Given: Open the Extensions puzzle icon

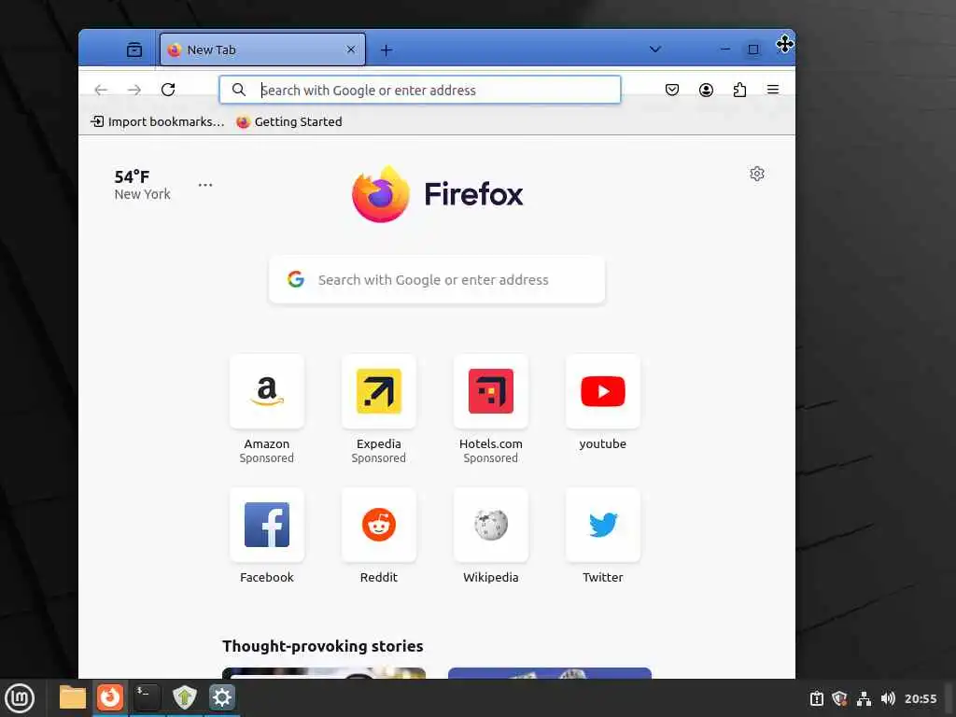Looking at the screenshot, I should point(739,91).
